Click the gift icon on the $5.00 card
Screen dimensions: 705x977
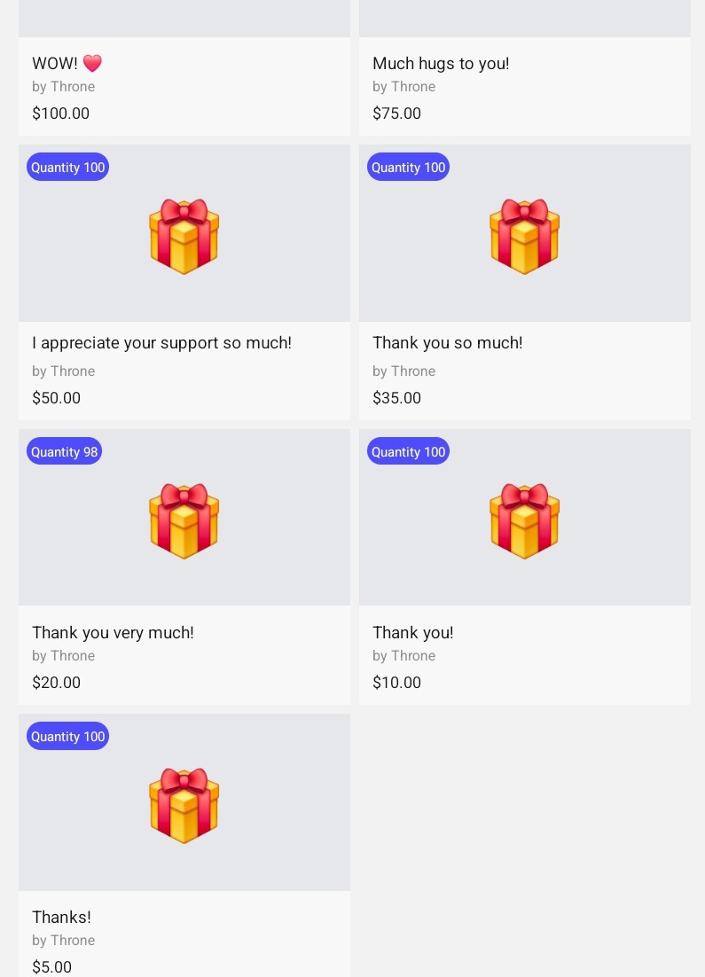(x=184, y=806)
